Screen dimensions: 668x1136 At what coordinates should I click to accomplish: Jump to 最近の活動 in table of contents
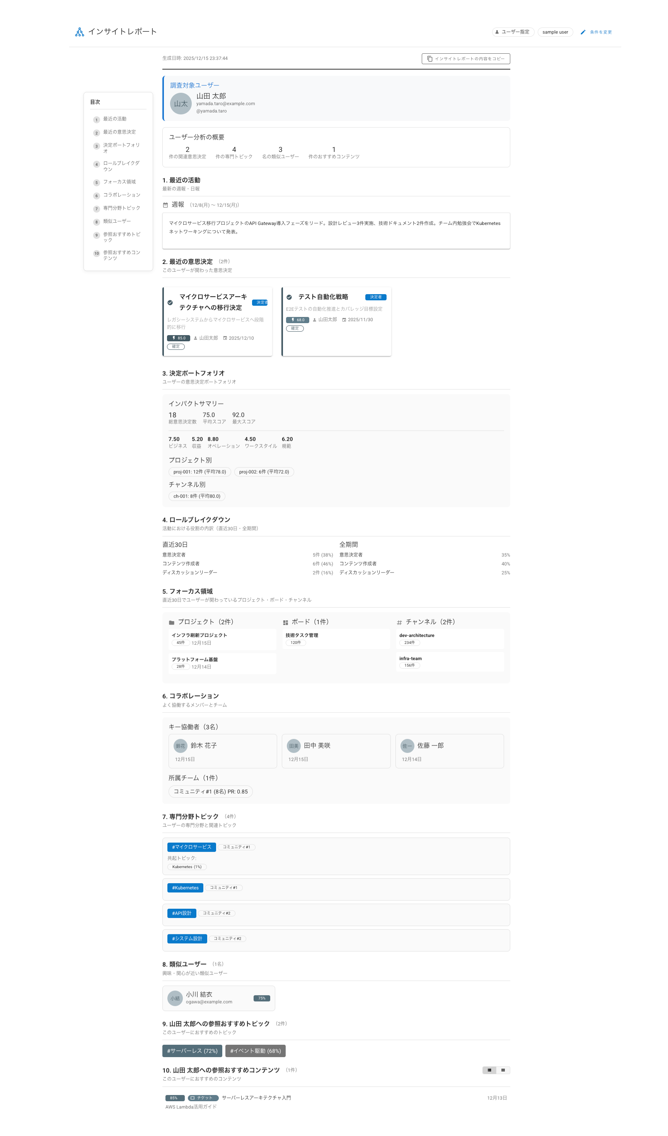114,119
